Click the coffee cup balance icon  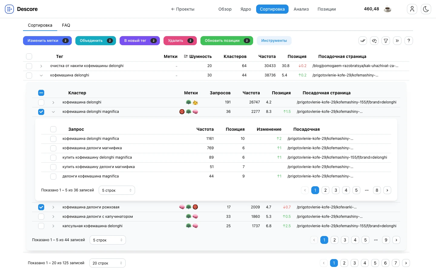coord(388,9)
